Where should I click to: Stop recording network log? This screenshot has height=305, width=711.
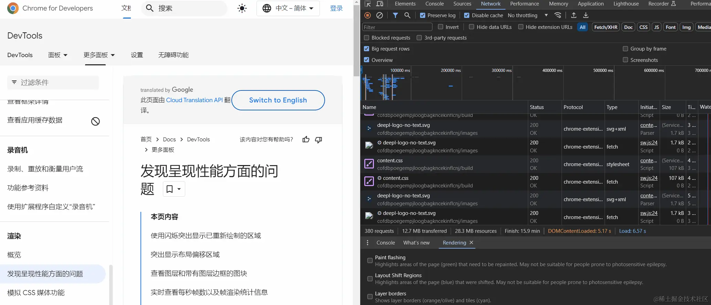(x=368, y=15)
